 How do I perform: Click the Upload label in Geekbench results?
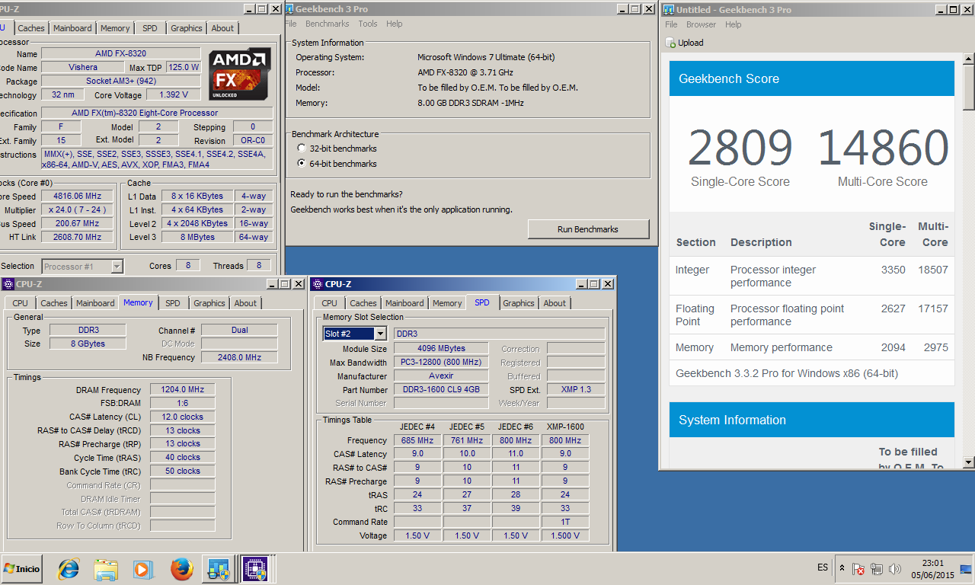(x=691, y=43)
